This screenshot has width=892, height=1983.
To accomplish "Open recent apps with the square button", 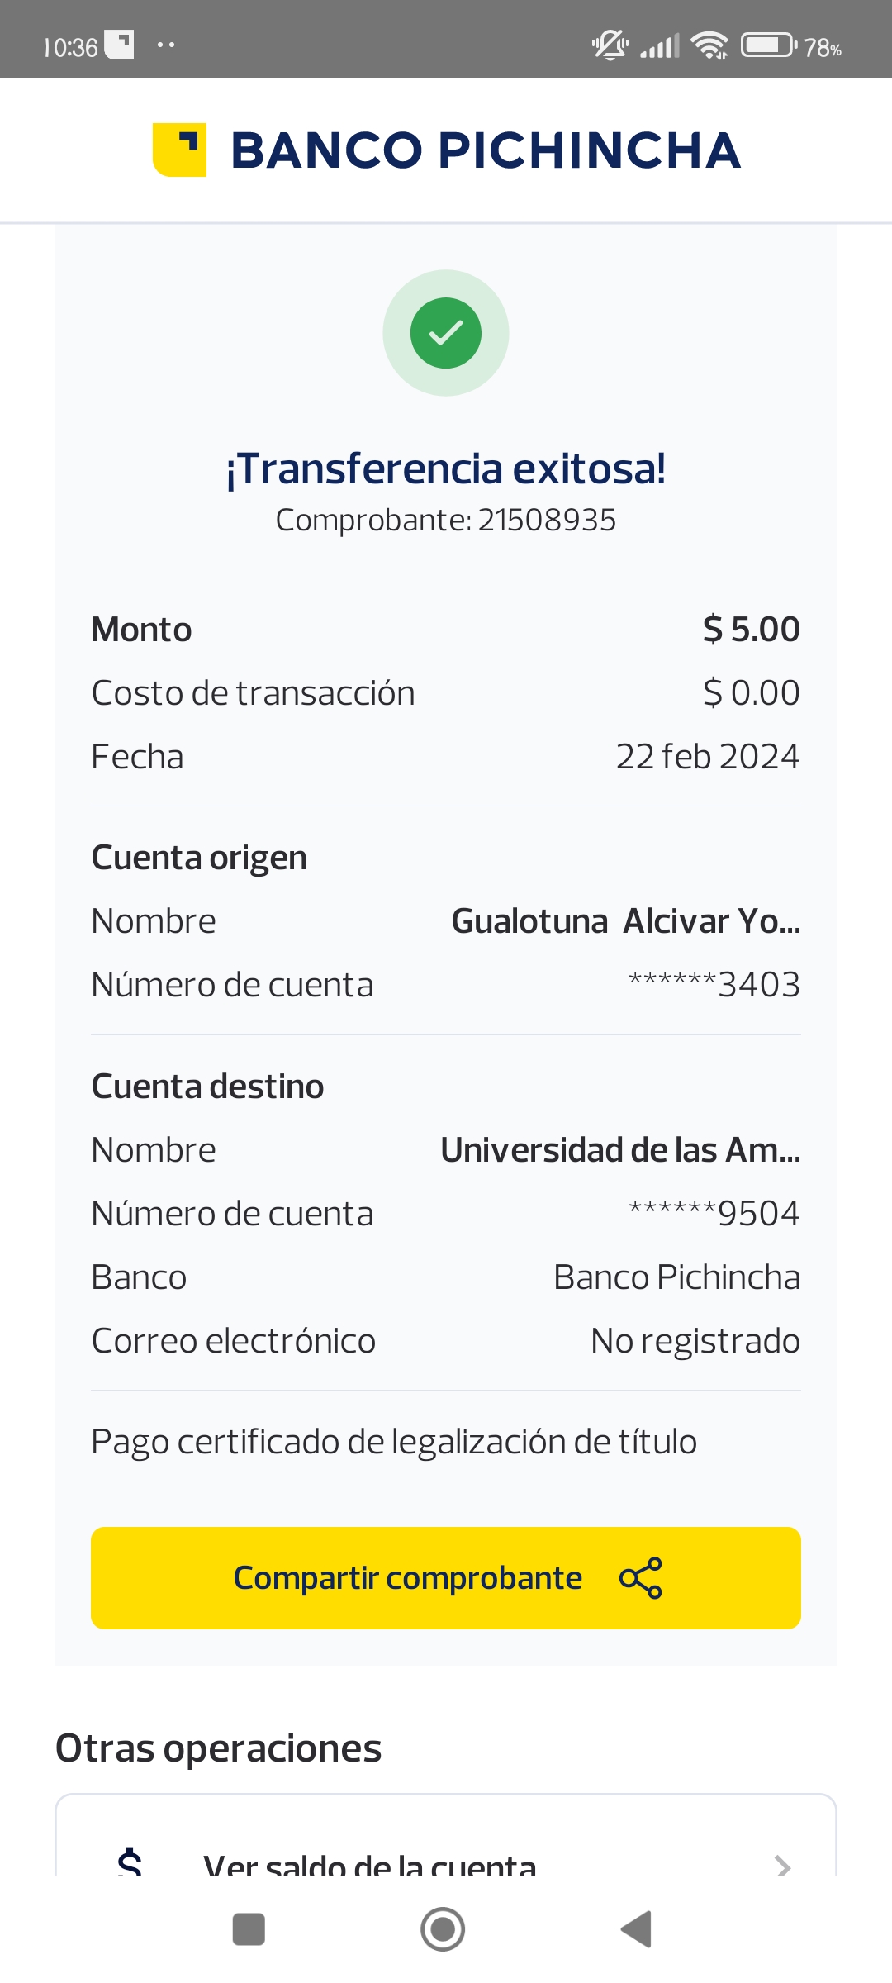I will click(x=249, y=1929).
